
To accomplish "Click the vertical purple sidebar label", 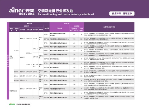I will tap(8, 61).
